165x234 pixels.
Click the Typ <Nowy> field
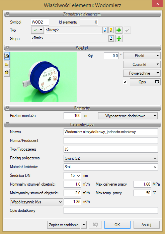[73, 30]
